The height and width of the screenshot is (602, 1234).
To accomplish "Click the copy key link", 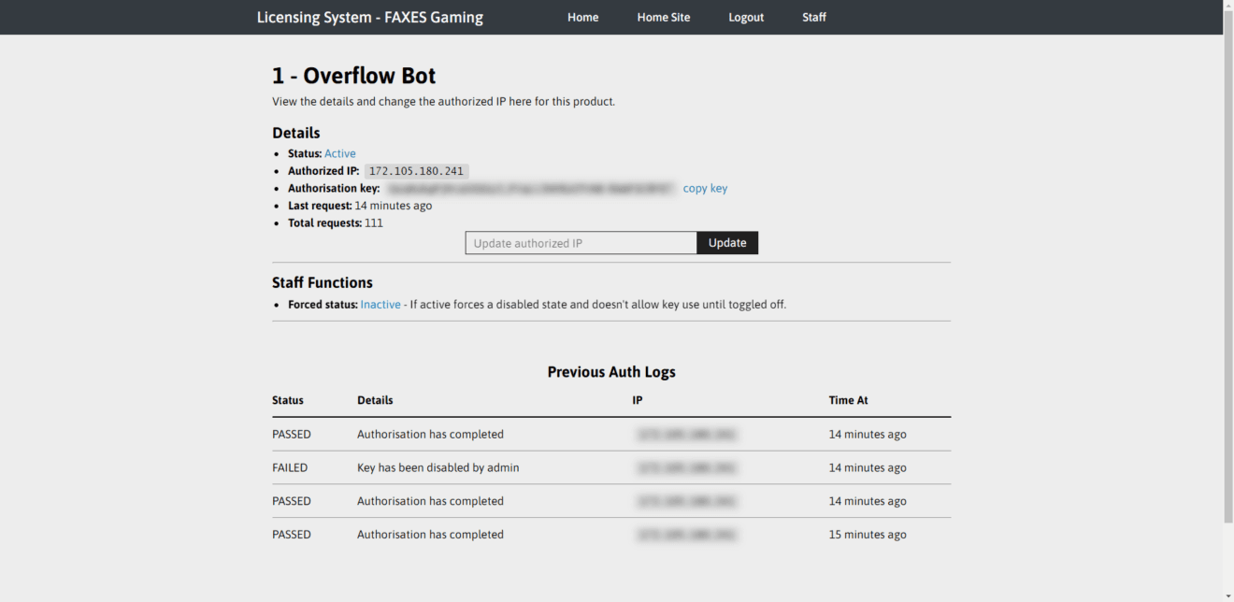I will pos(705,188).
